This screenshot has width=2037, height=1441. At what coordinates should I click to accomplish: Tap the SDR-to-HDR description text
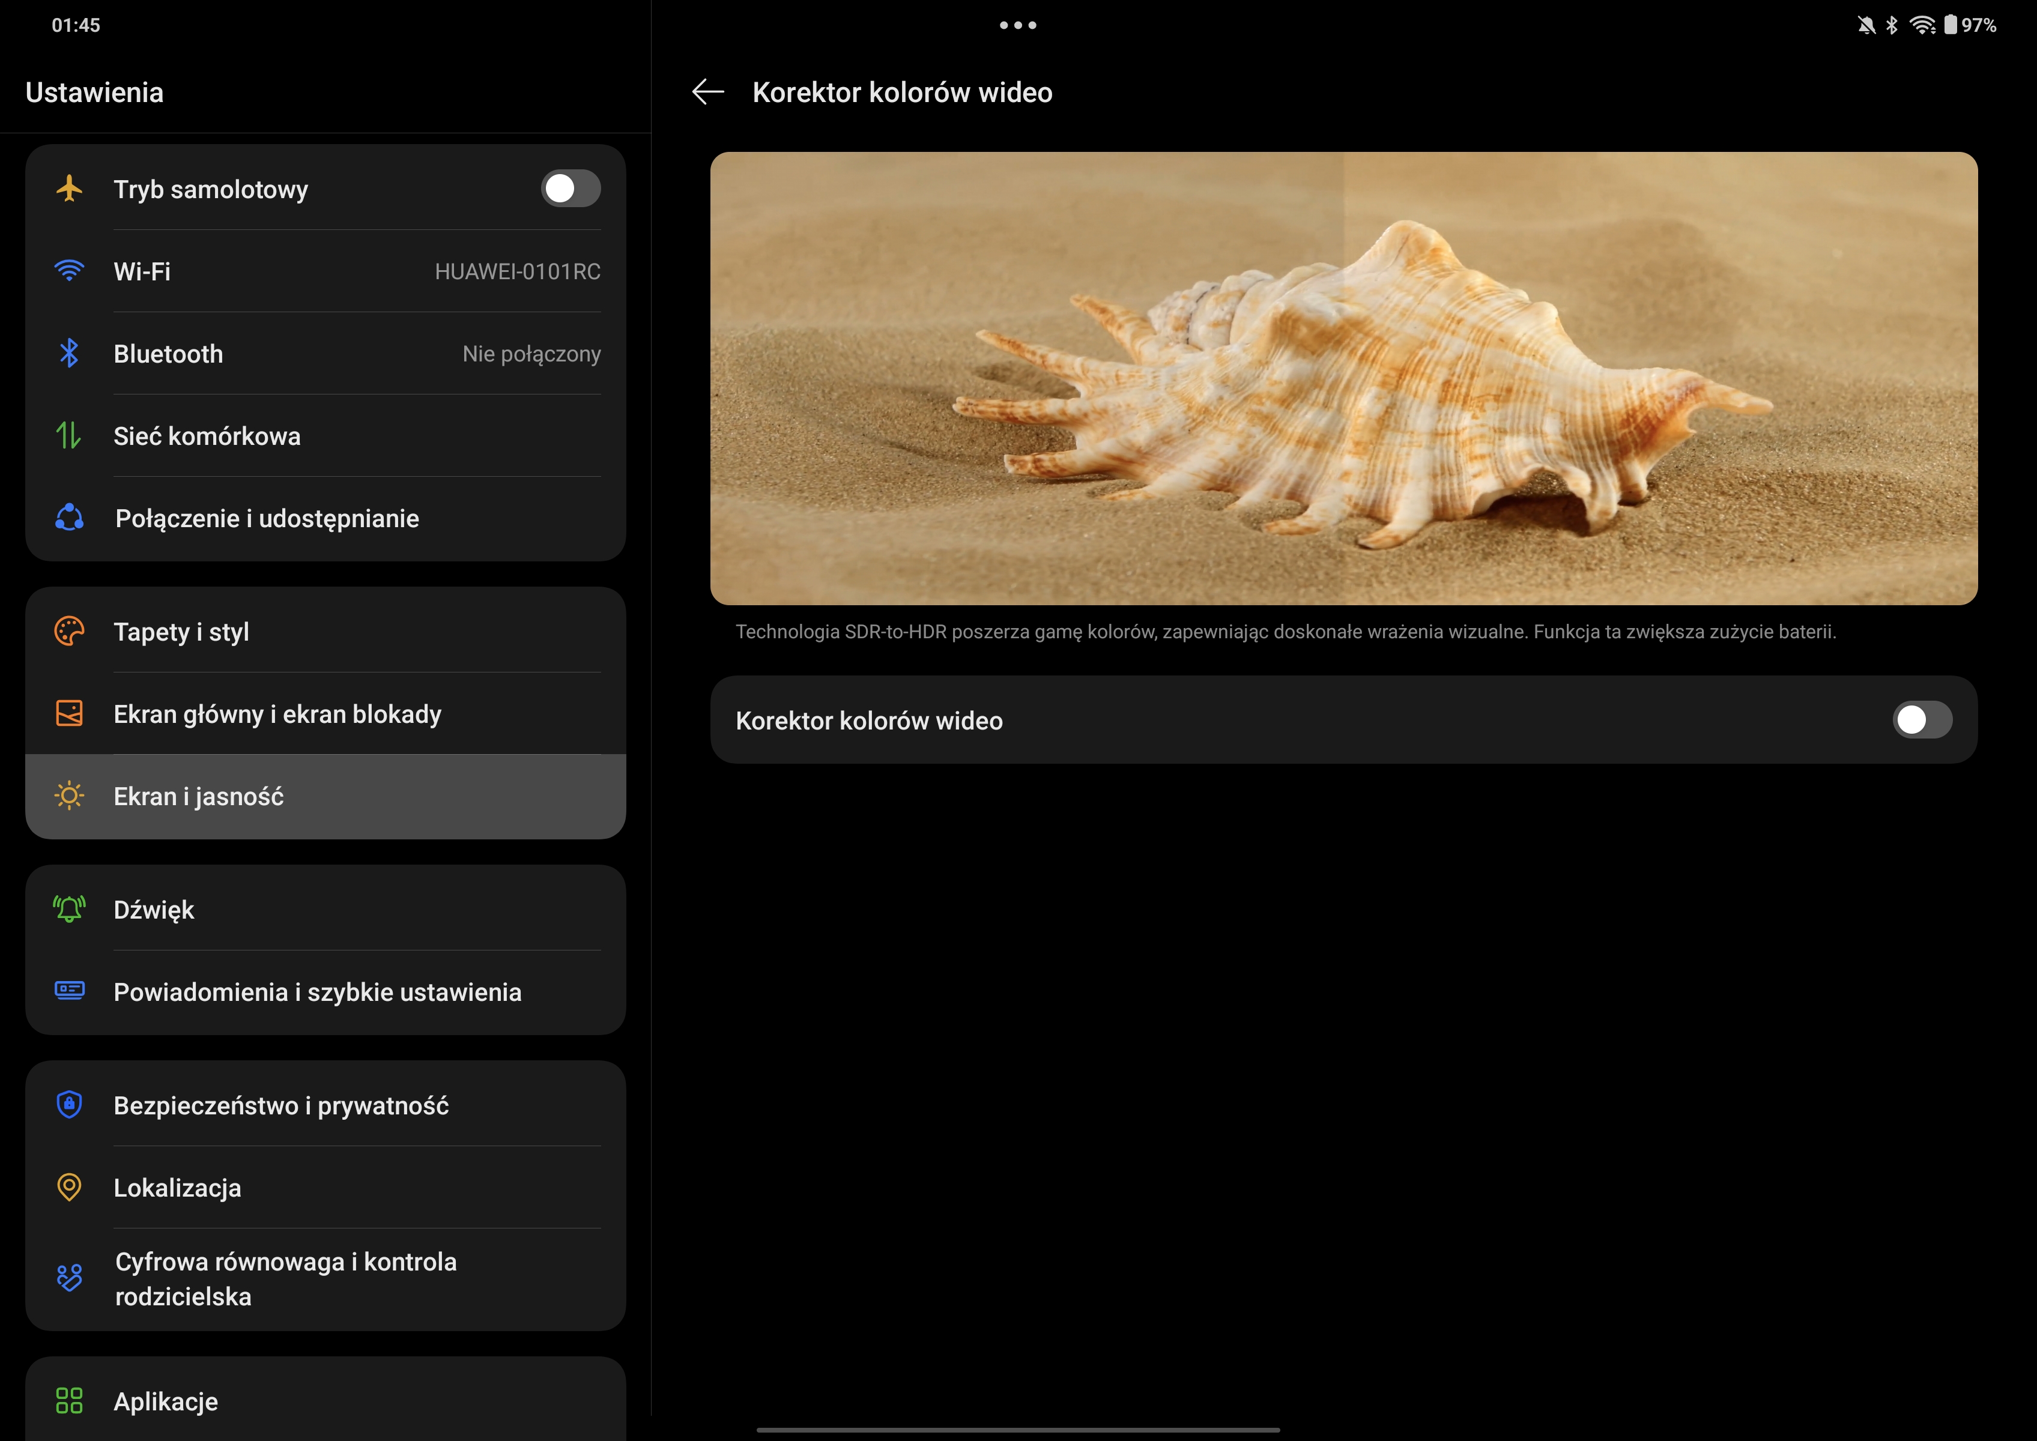click(x=1286, y=631)
